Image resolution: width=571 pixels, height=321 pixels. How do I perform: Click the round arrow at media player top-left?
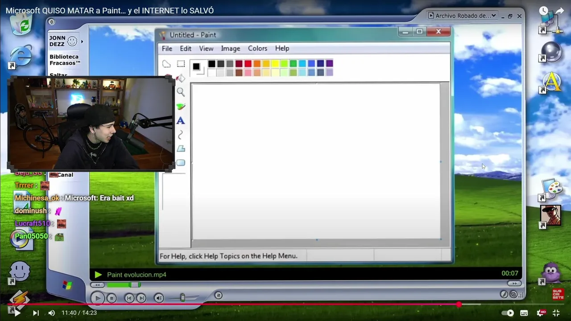click(51, 22)
